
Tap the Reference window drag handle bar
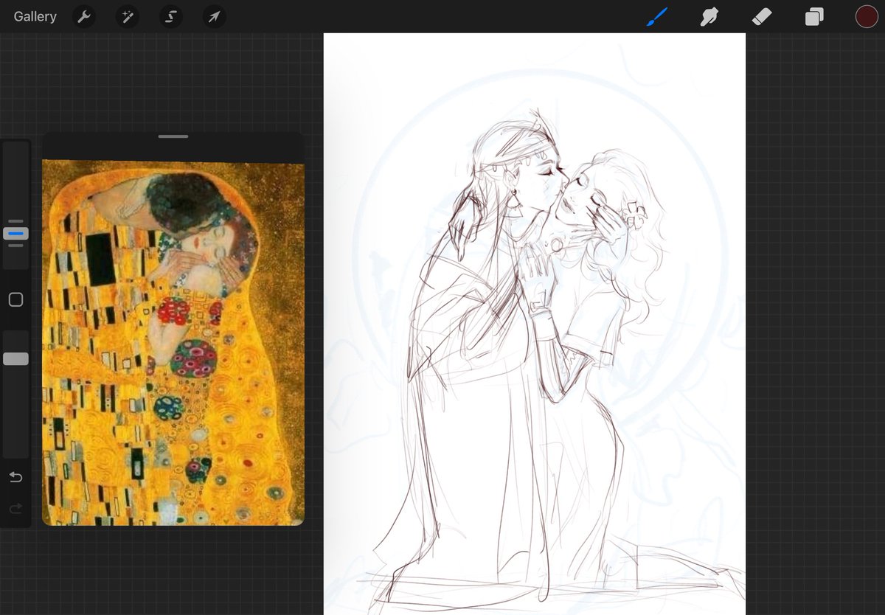pos(173,136)
